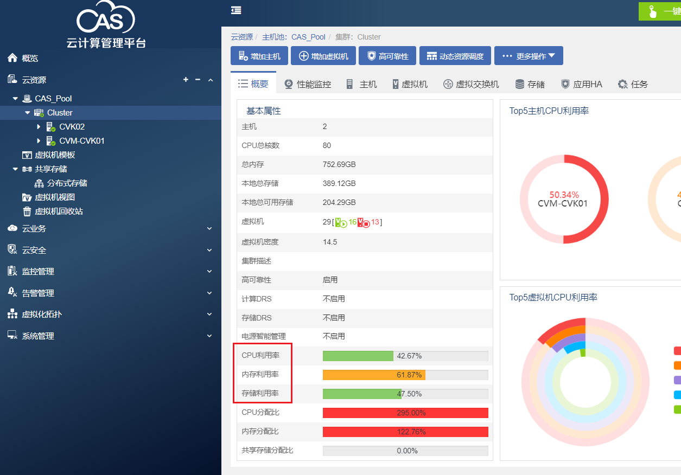
Task: Click the 共享存储 storage icon
Action: [27, 169]
